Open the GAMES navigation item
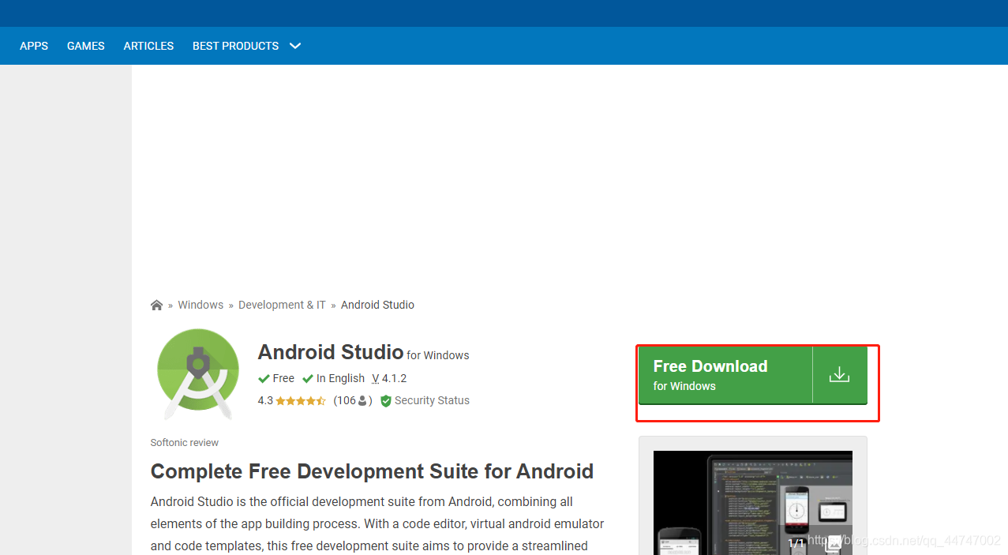The height and width of the screenshot is (555, 1008). pos(86,46)
